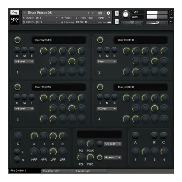Solo the instrument with S button
The image size is (182, 182).
(x=117, y=13)
